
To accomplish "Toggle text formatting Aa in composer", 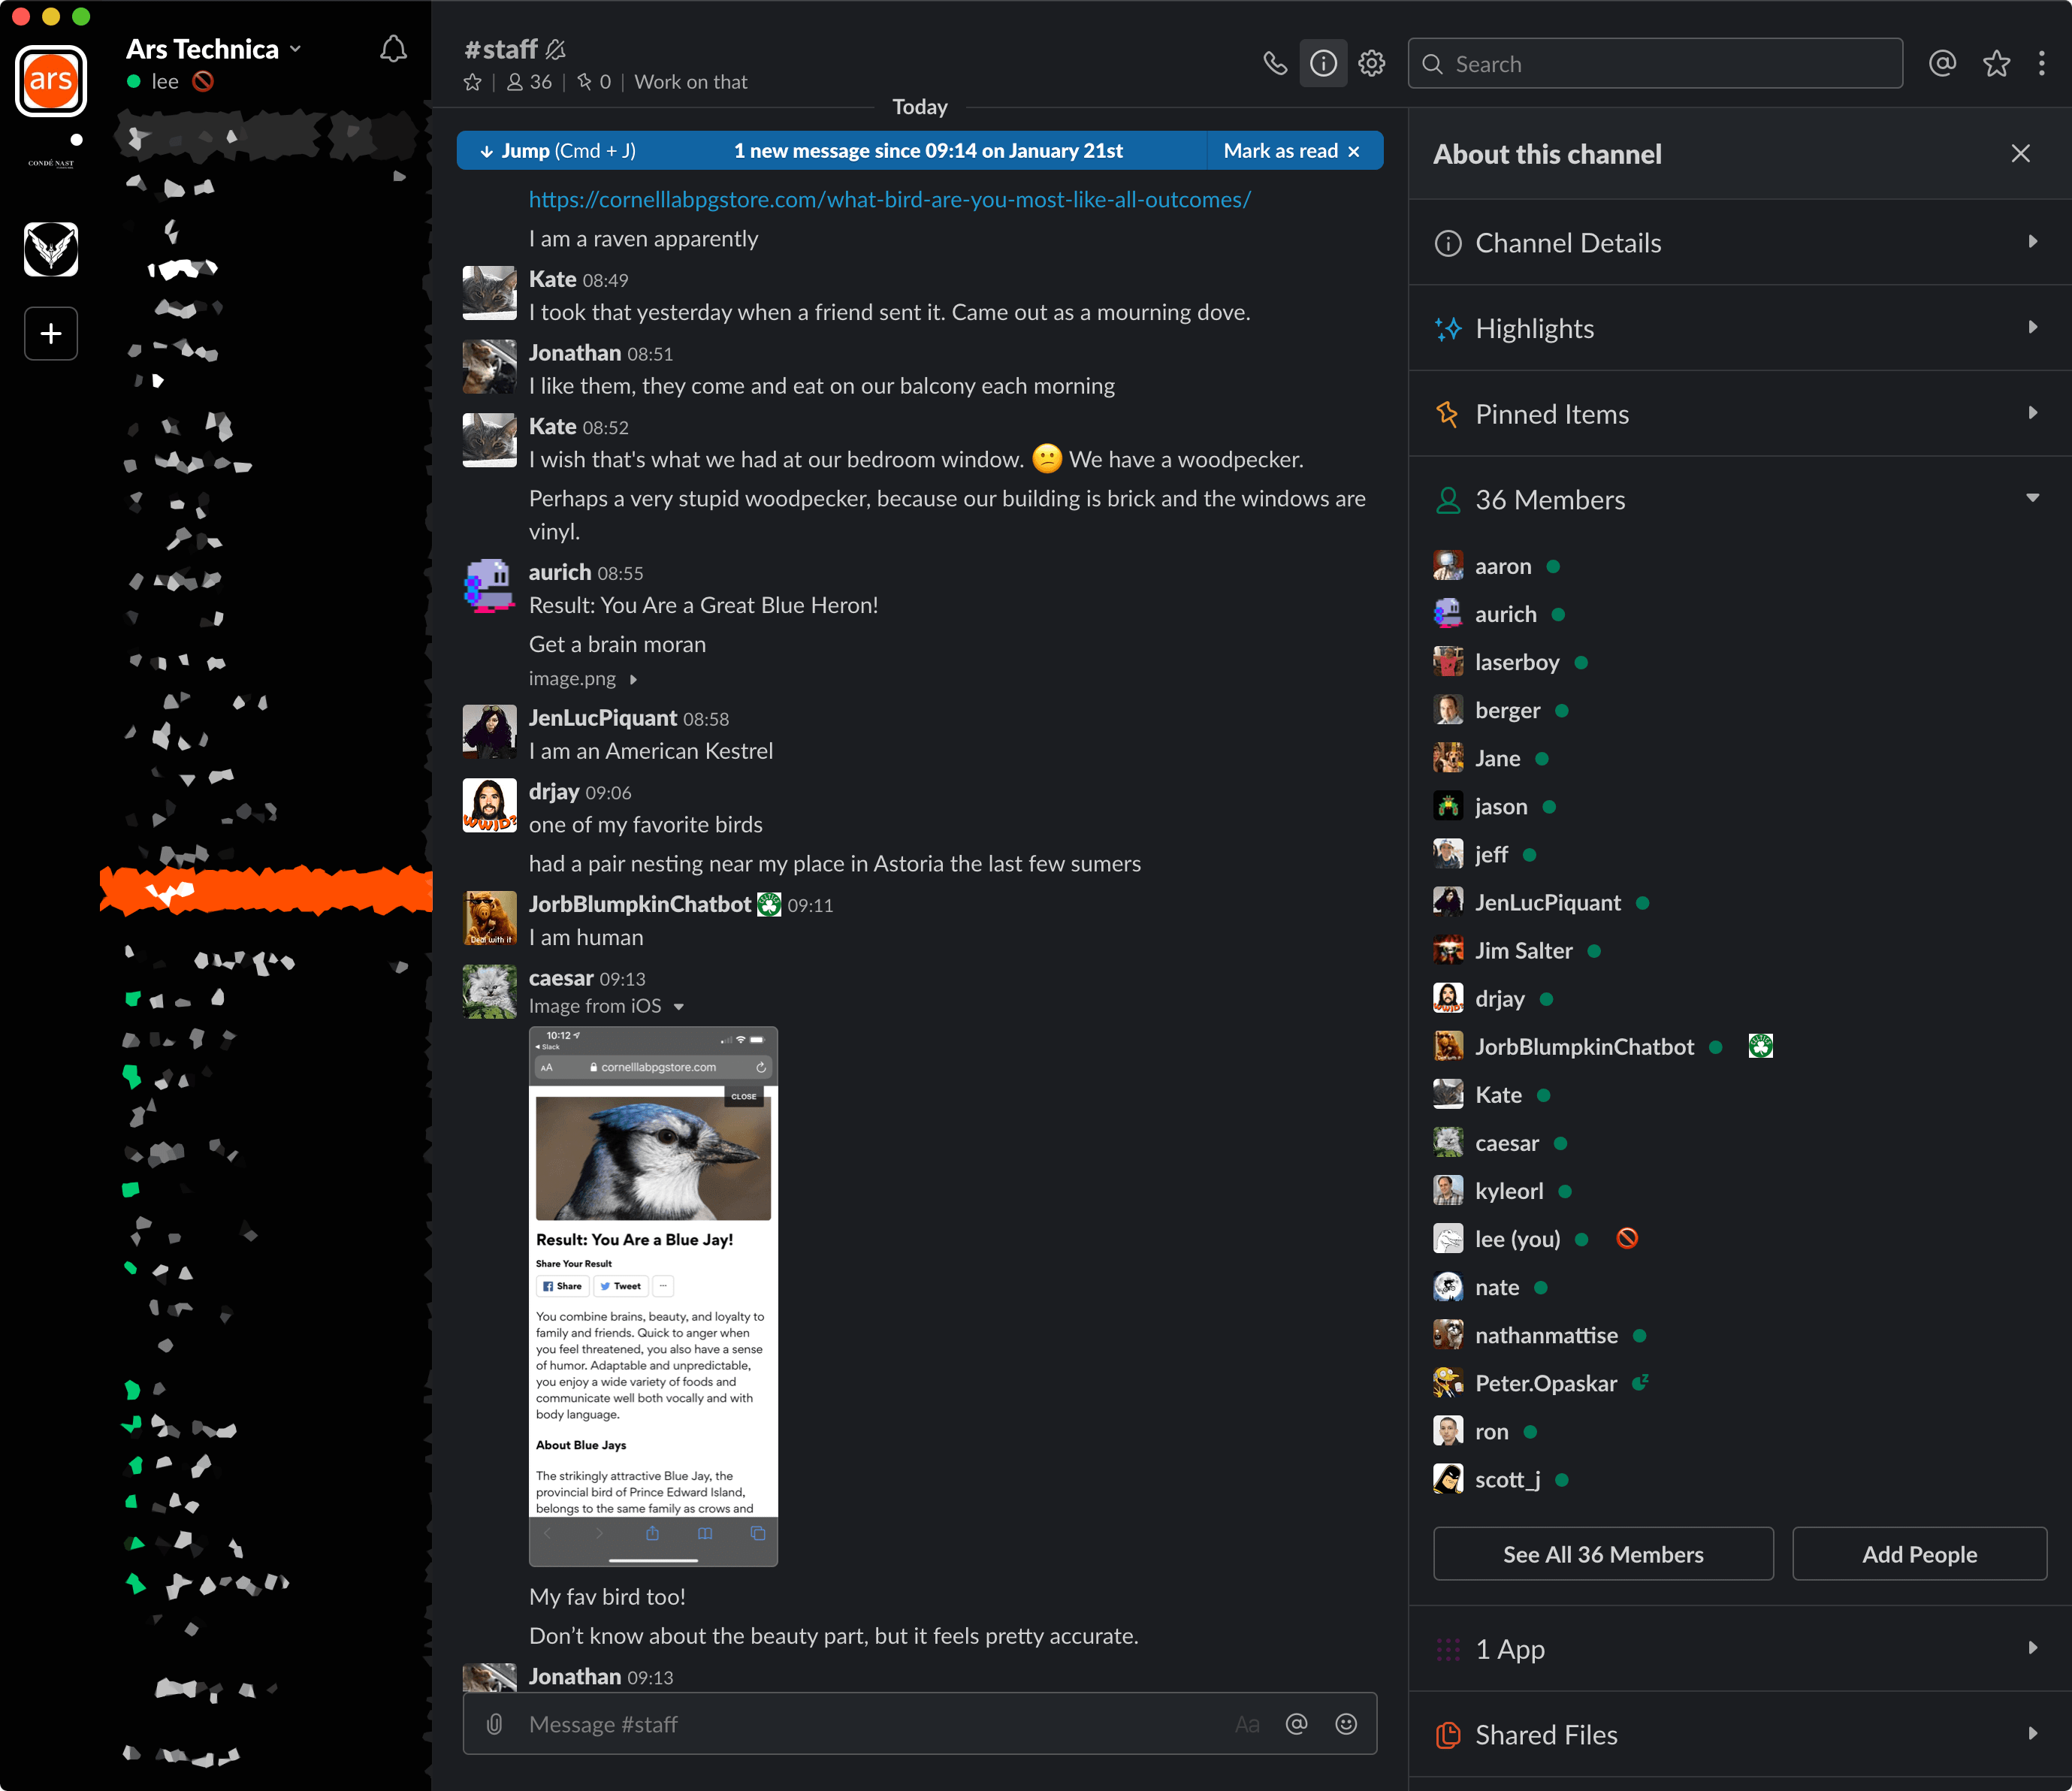I will [x=1247, y=1724].
